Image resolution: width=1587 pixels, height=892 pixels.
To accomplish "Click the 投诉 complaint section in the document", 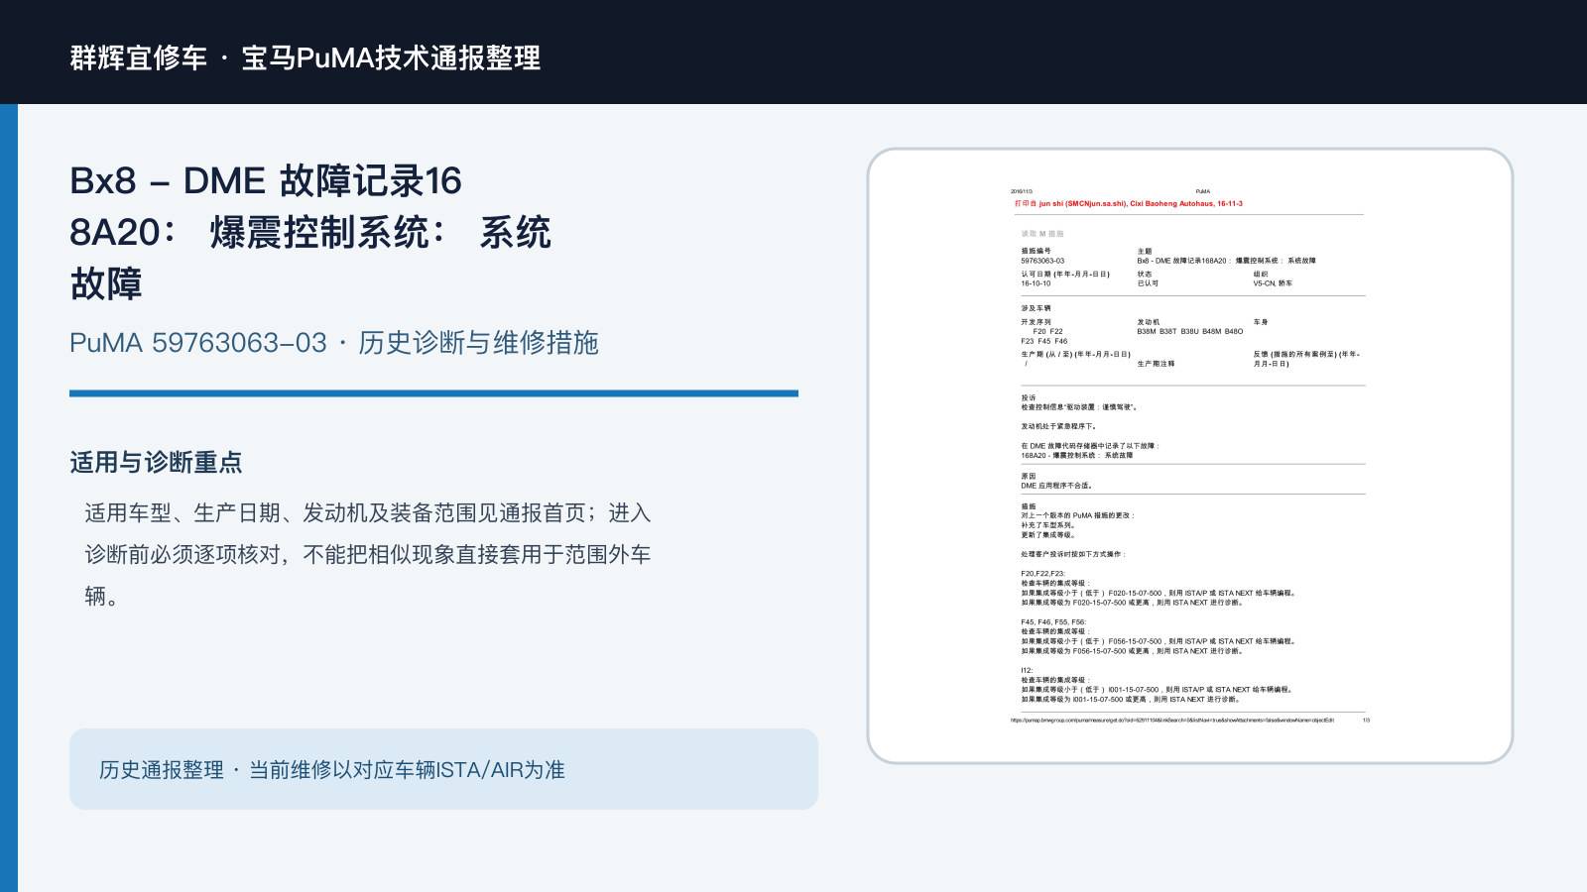I will coord(1090,426).
